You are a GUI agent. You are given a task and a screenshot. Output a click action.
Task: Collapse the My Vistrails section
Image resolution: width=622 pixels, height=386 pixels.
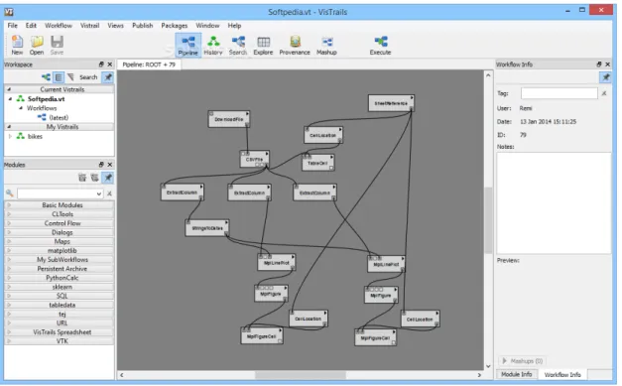pyautogui.click(x=9, y=127)
